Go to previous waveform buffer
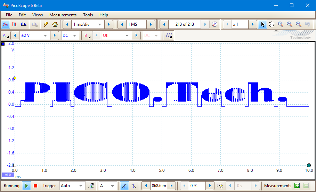This screenshot has width=316, height=192. click(x=164, y=24)
